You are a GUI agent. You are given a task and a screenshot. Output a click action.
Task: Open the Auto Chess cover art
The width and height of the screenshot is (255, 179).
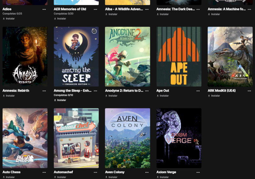click(25, 138)
